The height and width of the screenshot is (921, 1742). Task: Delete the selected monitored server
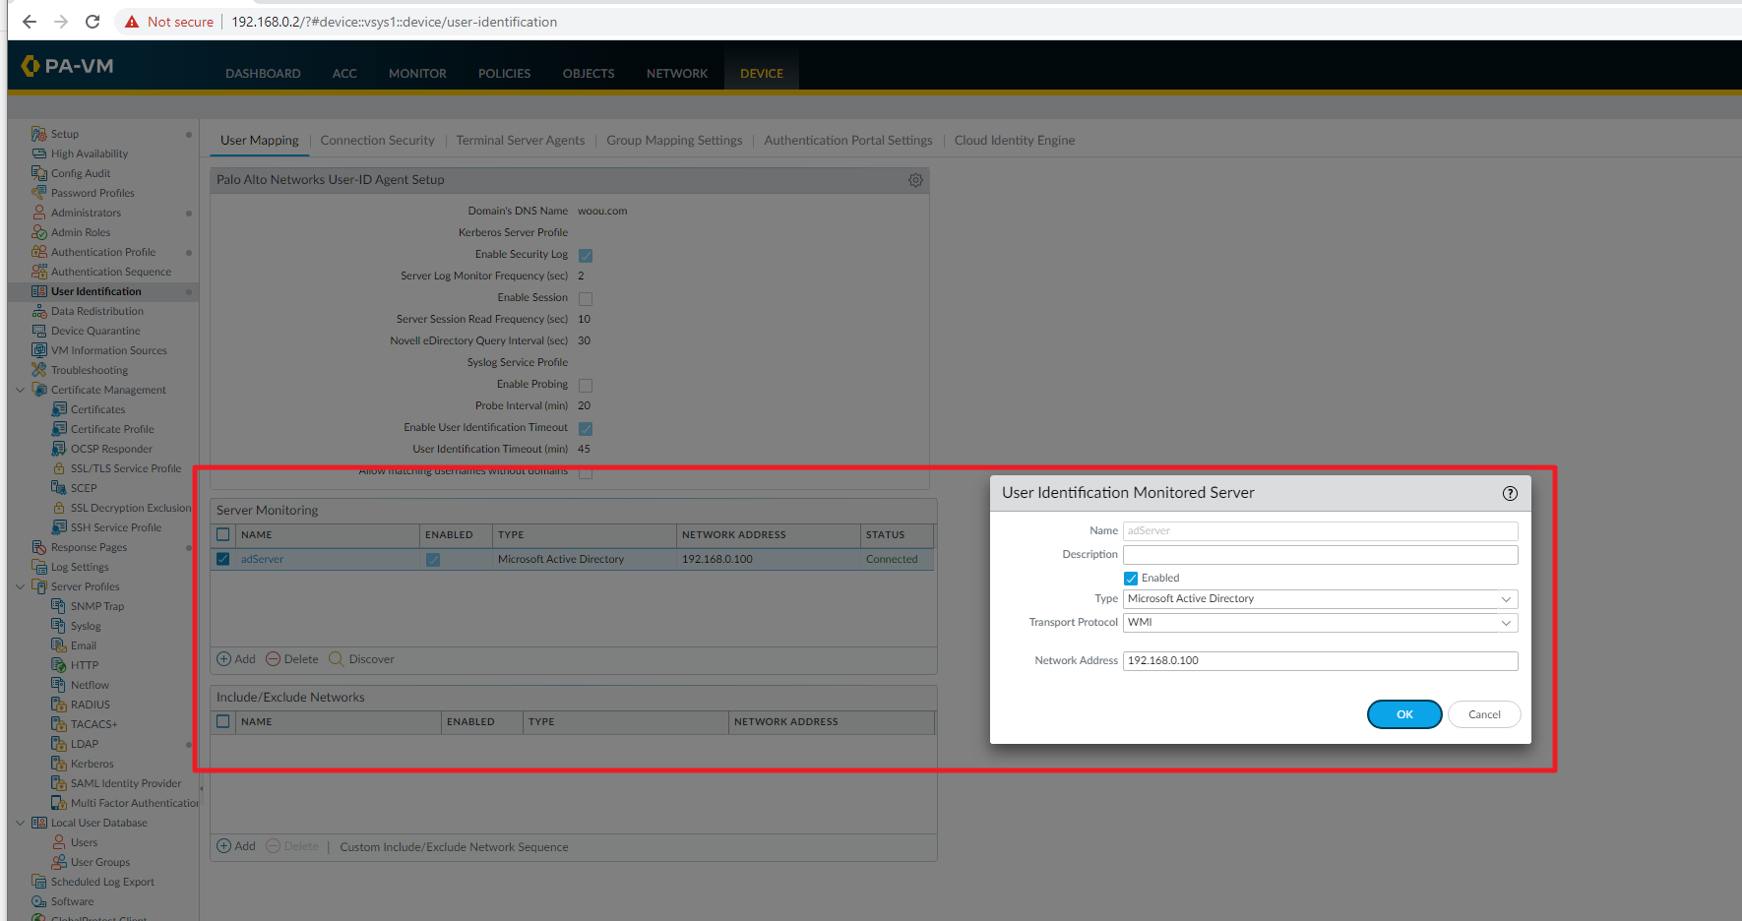[292, 659]
